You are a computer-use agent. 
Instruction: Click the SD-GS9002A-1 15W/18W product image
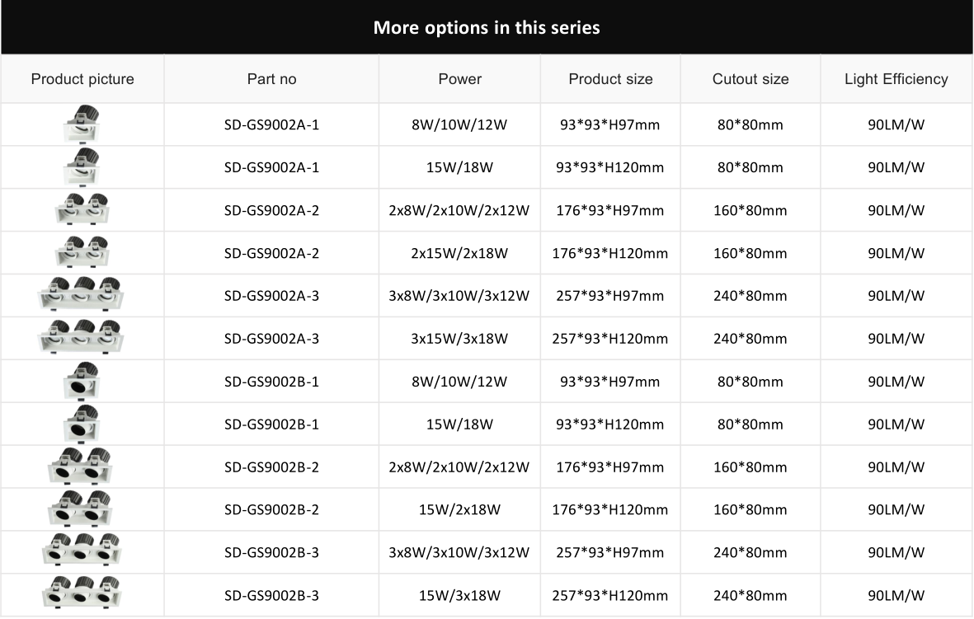(x=82, y=167)
